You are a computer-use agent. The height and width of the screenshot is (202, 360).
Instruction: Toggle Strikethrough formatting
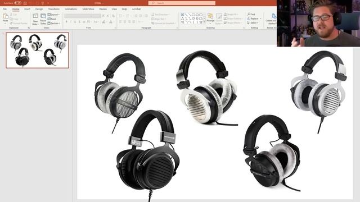click(84, 22)
